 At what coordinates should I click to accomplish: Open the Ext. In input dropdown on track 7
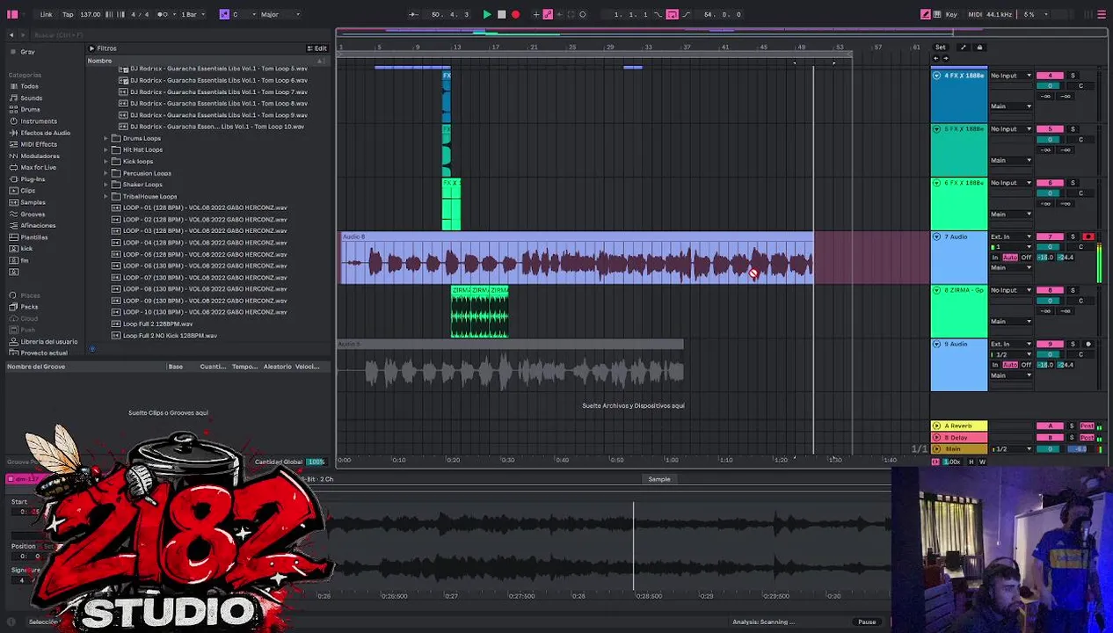[x=1011, y=236]
